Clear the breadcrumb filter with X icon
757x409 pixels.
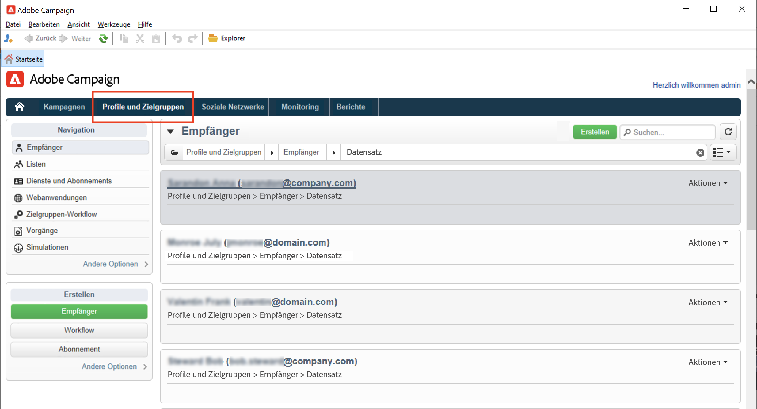click(700, 152)
